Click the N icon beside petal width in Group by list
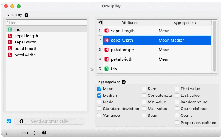Viewport: 221px width, 137px height. point(10,55)
